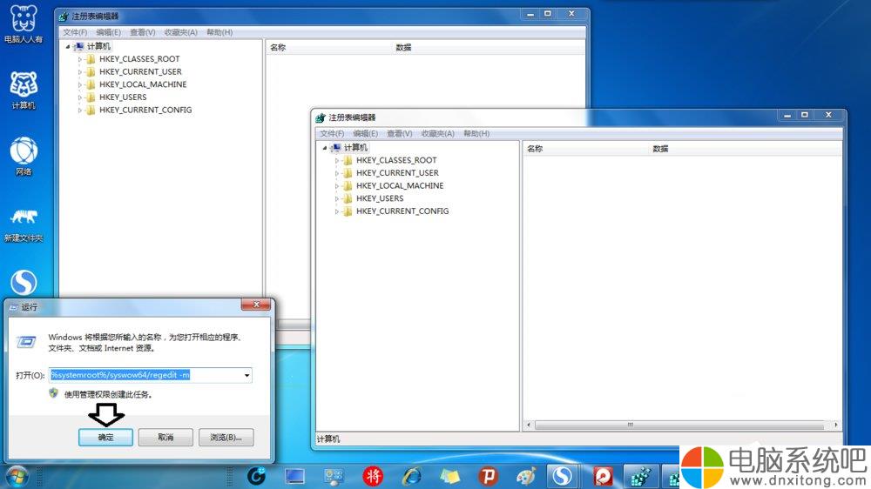Image resolution: width=871 pixels, height=489 pixels.
Task: Collapse the 计算机 root node in the front registry editor
Action: coord(325,148)
